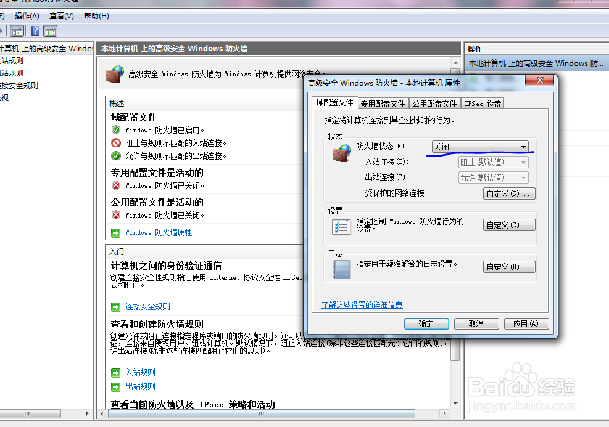Click 计算机之间的身份验证通信 heading
Viewport: 609px width, 427px height.
[166, 266]
